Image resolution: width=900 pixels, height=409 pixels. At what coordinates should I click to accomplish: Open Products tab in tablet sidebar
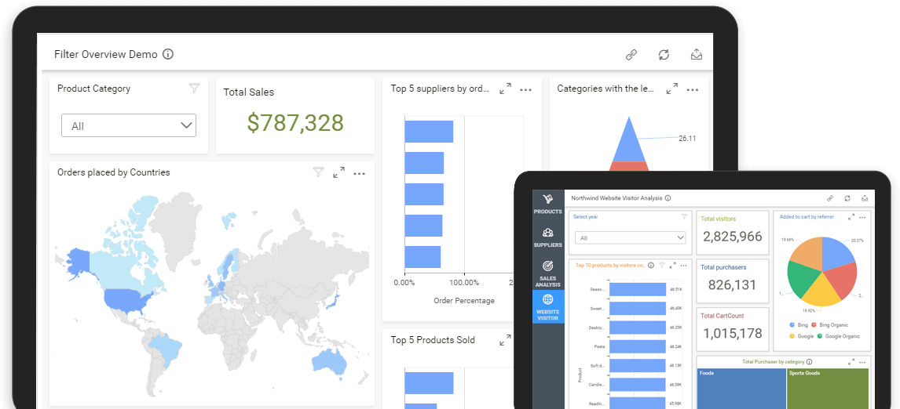click(x=547, y=204)
